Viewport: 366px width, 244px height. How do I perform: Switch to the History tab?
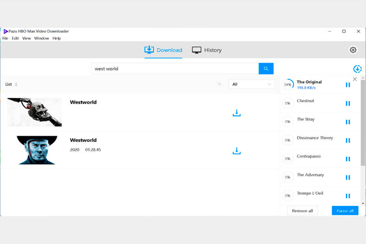pos(207,50)
